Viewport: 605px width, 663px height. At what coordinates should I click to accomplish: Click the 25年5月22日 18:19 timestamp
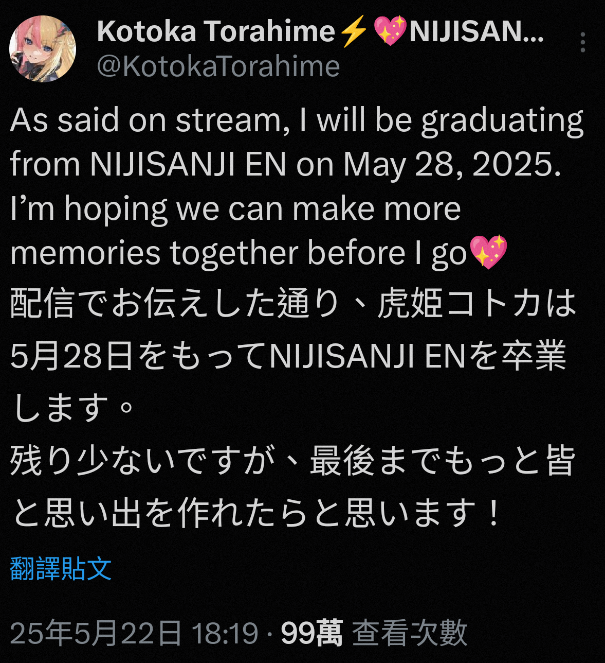[x=134, y=633]
